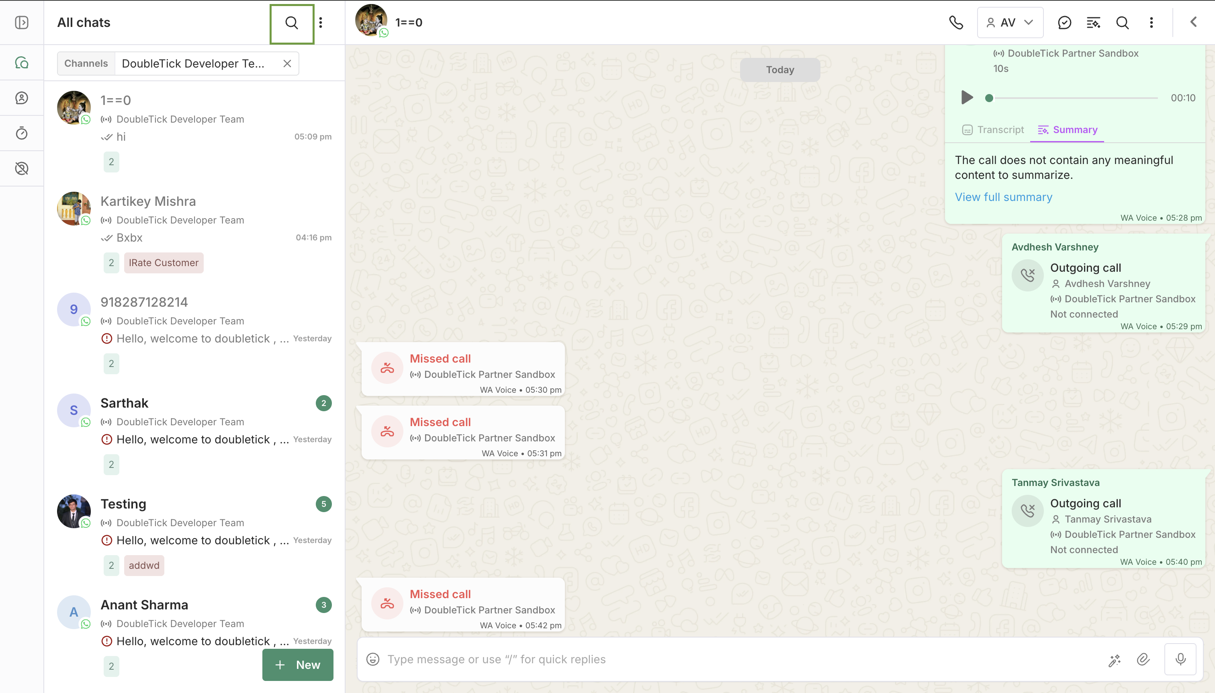Screen dimensions: 1215x693
Task: Switch to the Summary tab
Action: (1068, 130)
